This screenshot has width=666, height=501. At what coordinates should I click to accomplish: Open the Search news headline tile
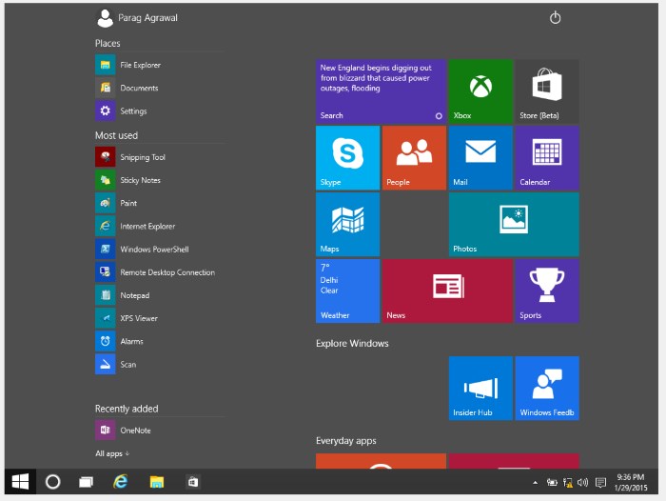(381, 91)
